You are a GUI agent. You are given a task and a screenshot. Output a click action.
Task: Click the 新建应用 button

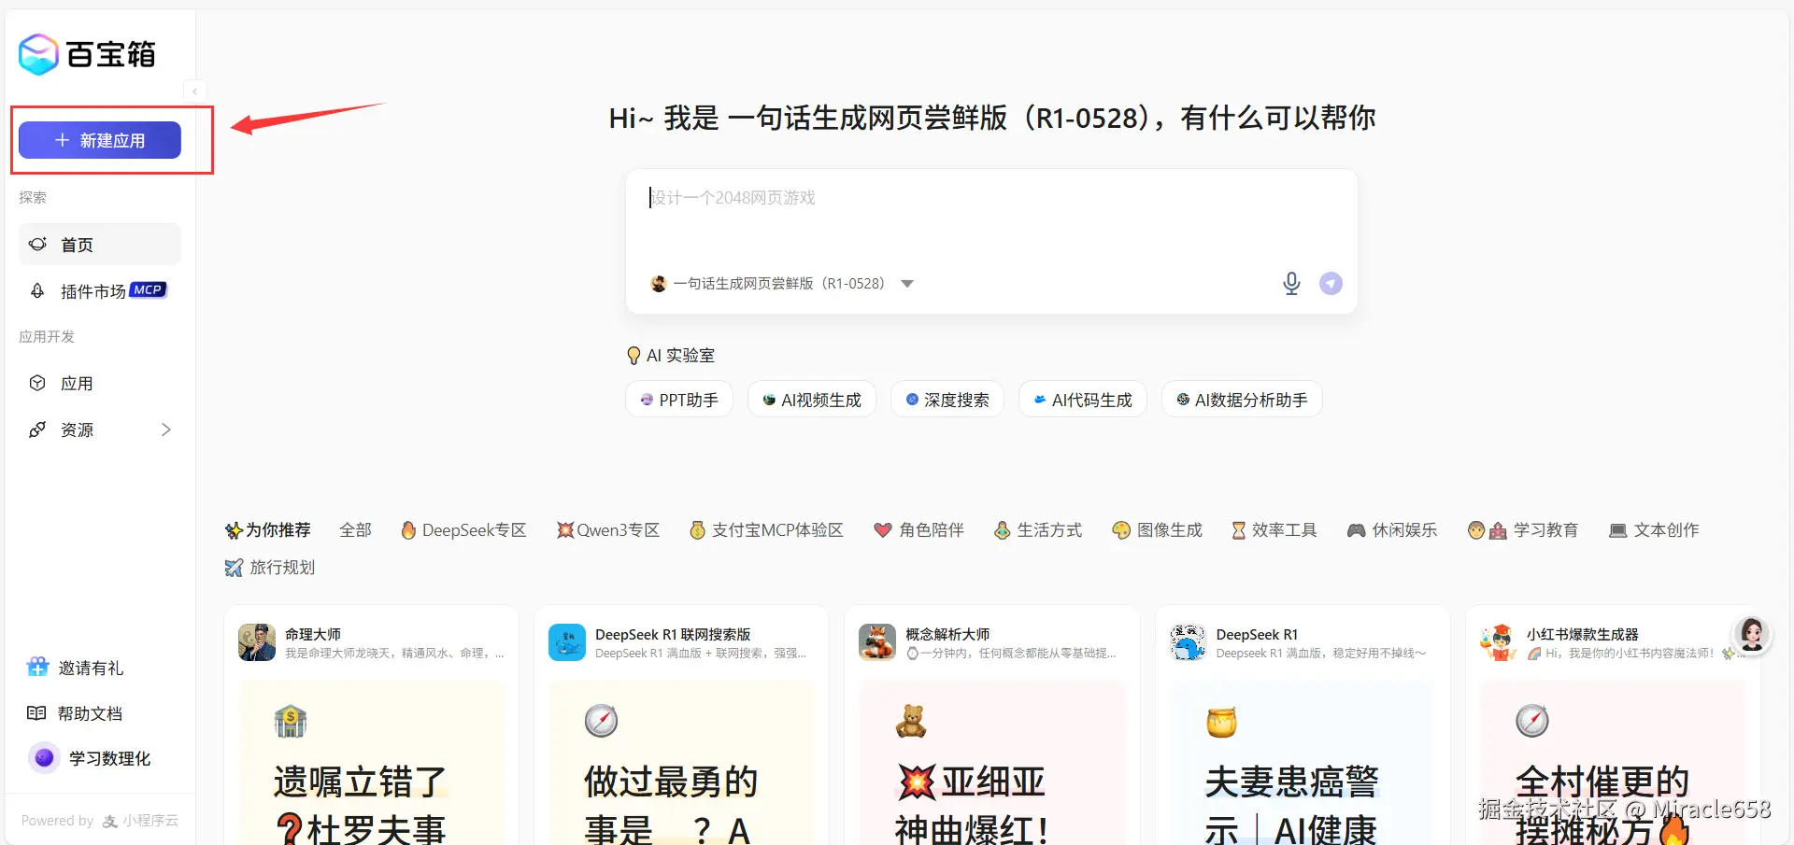click(x=99, y=139)
